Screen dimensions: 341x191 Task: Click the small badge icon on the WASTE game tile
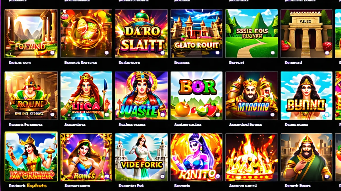coord(162,115)
